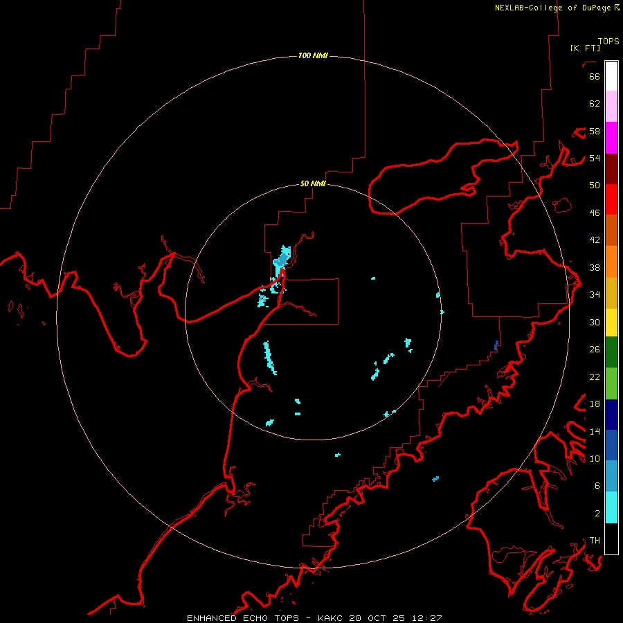Viewport: 623px width, 623px height.
Task: Click the 66 value on the scale
Action: coord(595,76)
